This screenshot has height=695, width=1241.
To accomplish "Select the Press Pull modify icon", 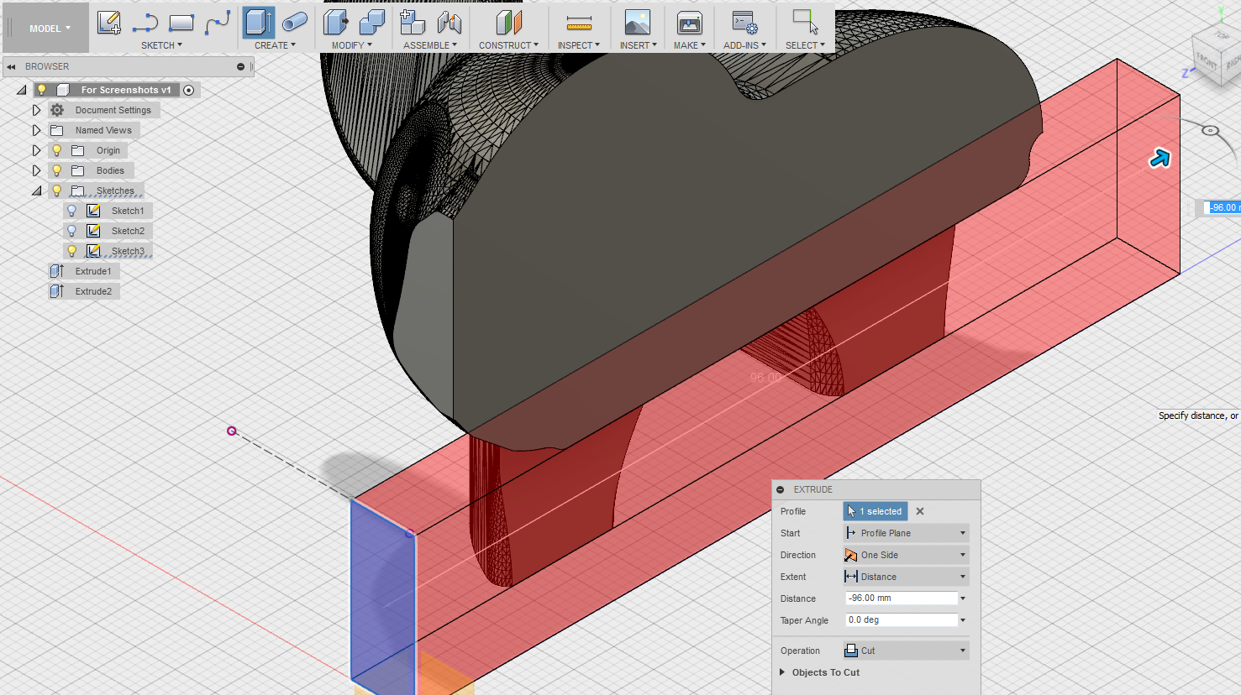I will coord(336,23).
